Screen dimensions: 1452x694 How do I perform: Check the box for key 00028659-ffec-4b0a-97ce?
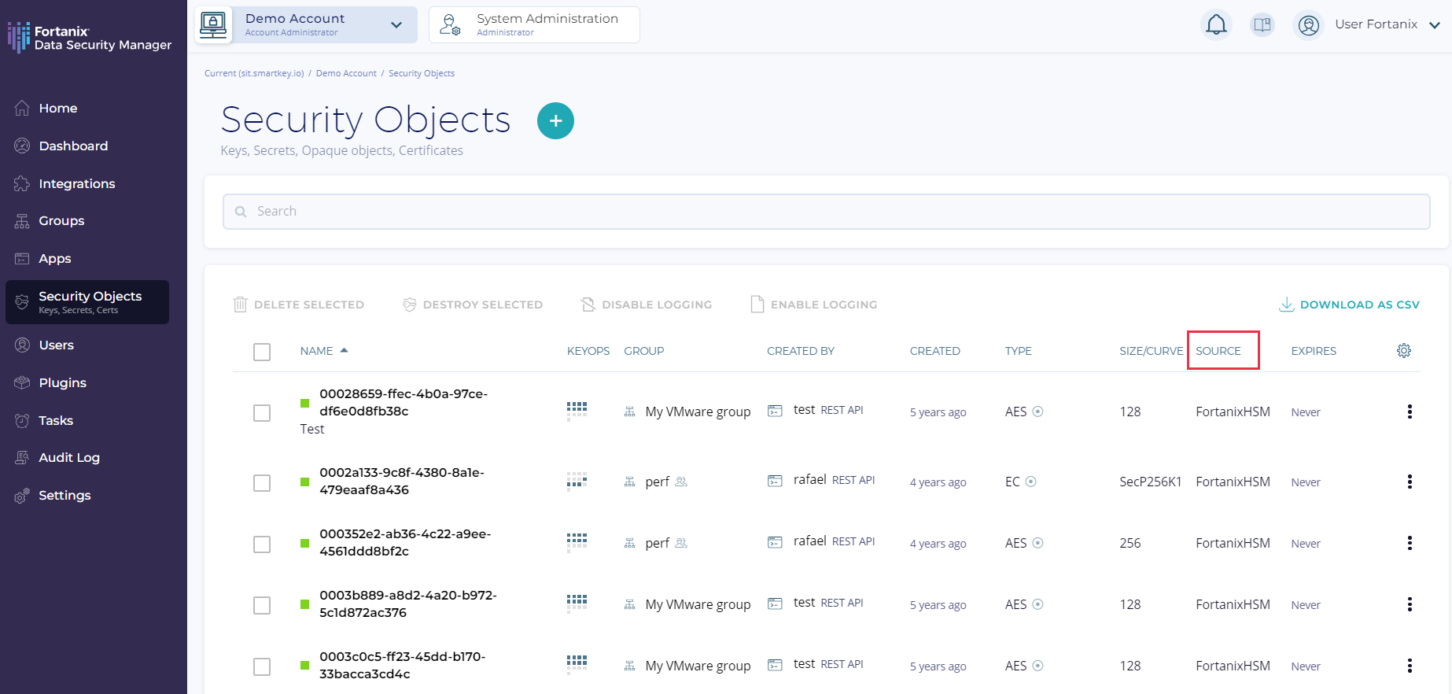coord(262,413)
